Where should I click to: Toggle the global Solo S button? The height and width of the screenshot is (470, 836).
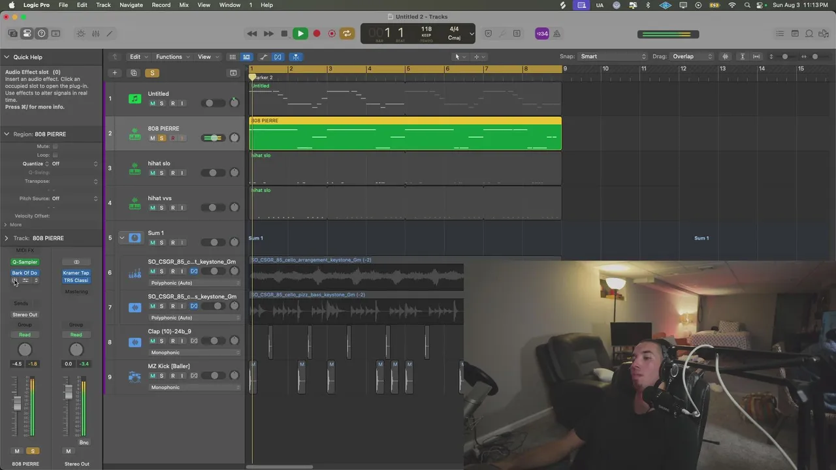click(152, 73)
